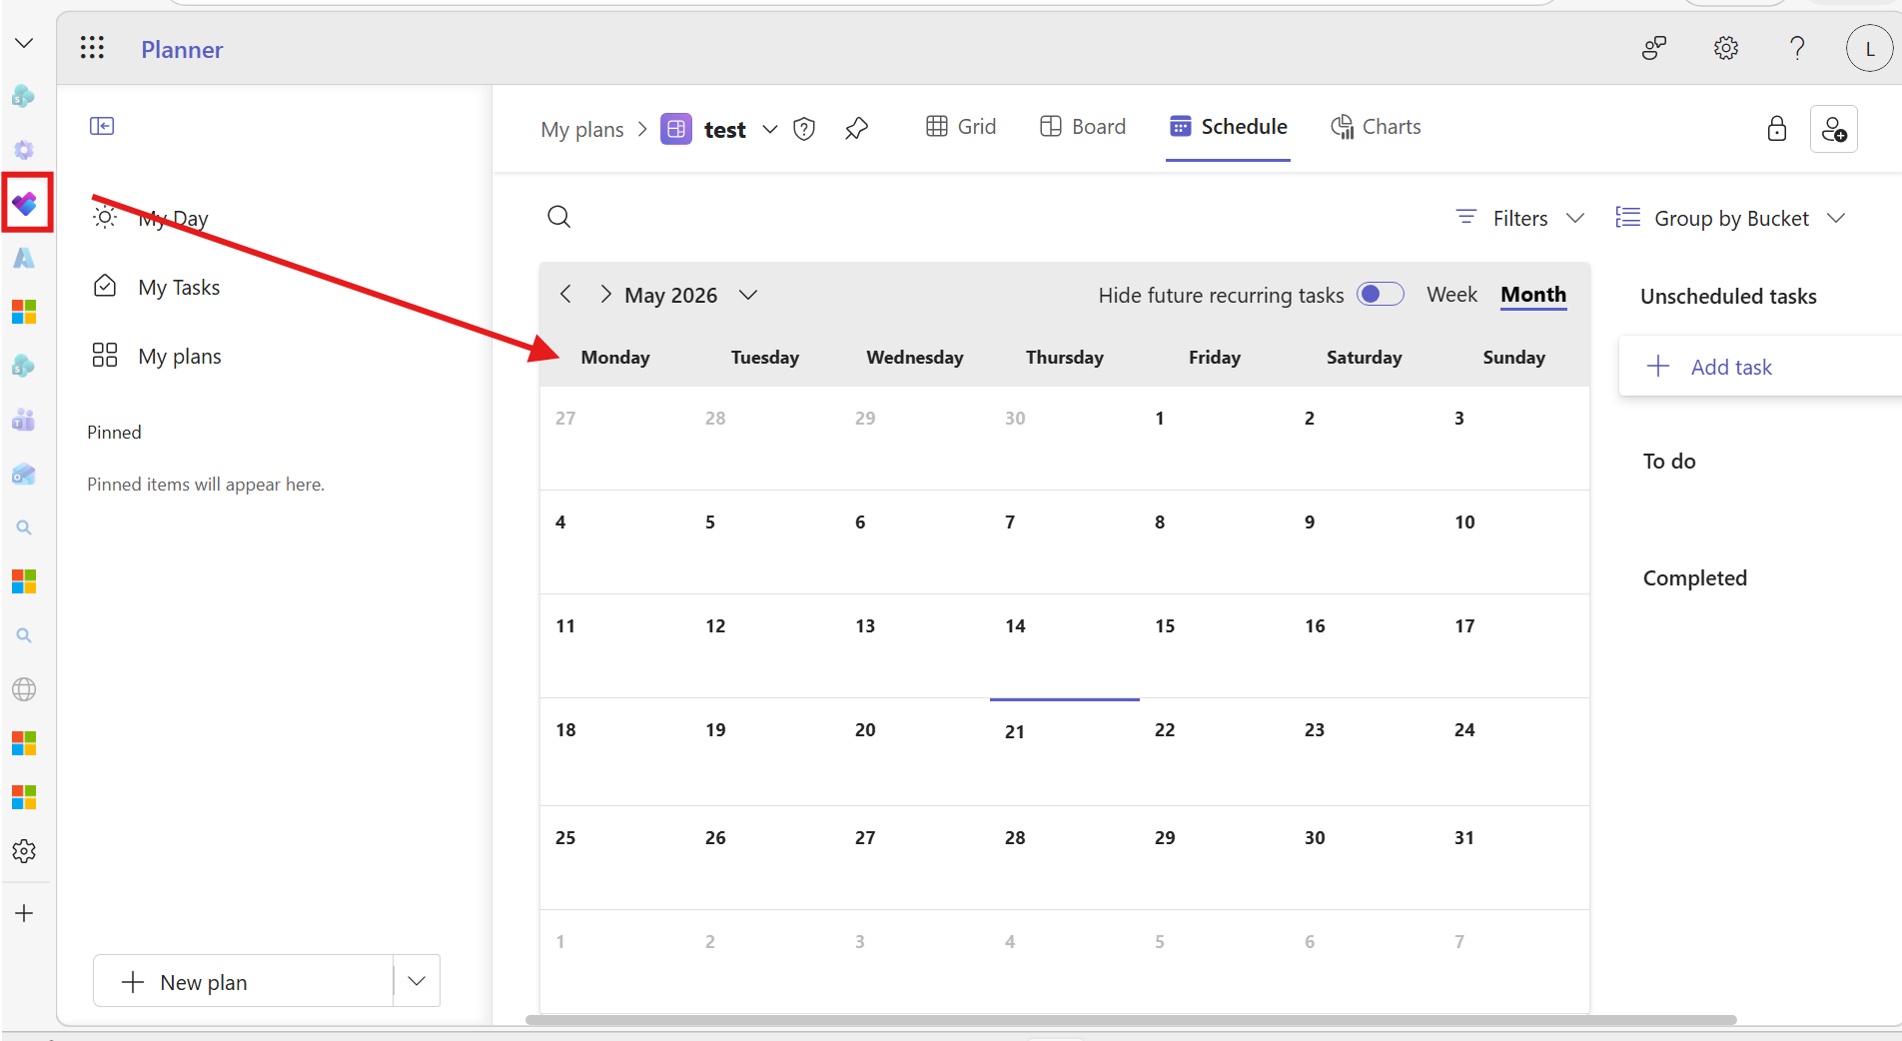Expand the test plan dropdown chevron
The height and width of the screenshot is (1041, 1902).
770,129
